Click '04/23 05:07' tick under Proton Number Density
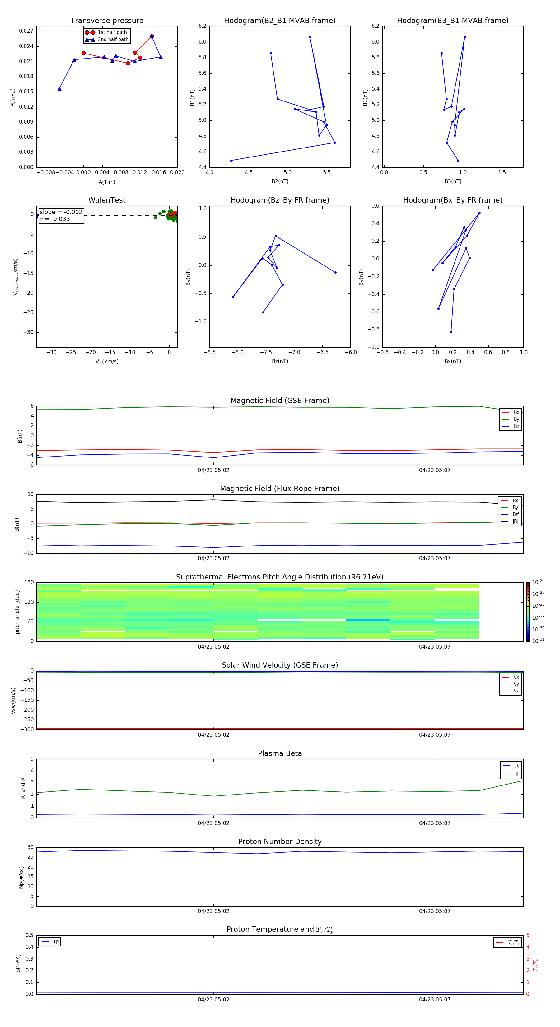 434,911
